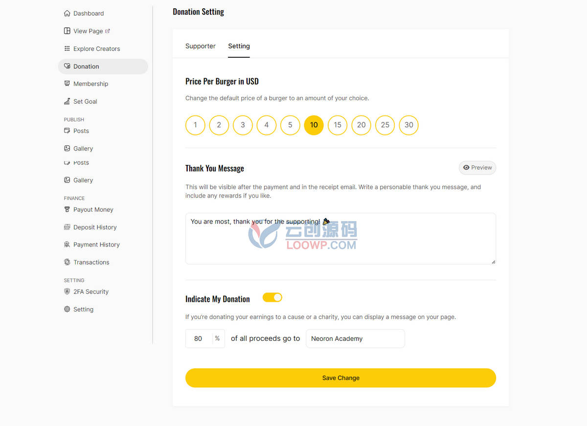Select burger price 15
587x426 pixels.
[338, 125]
